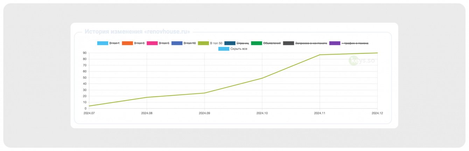Click the 2024.11 data point on the line
Viewport: 469px width, 151px height.
coord(320,55)
